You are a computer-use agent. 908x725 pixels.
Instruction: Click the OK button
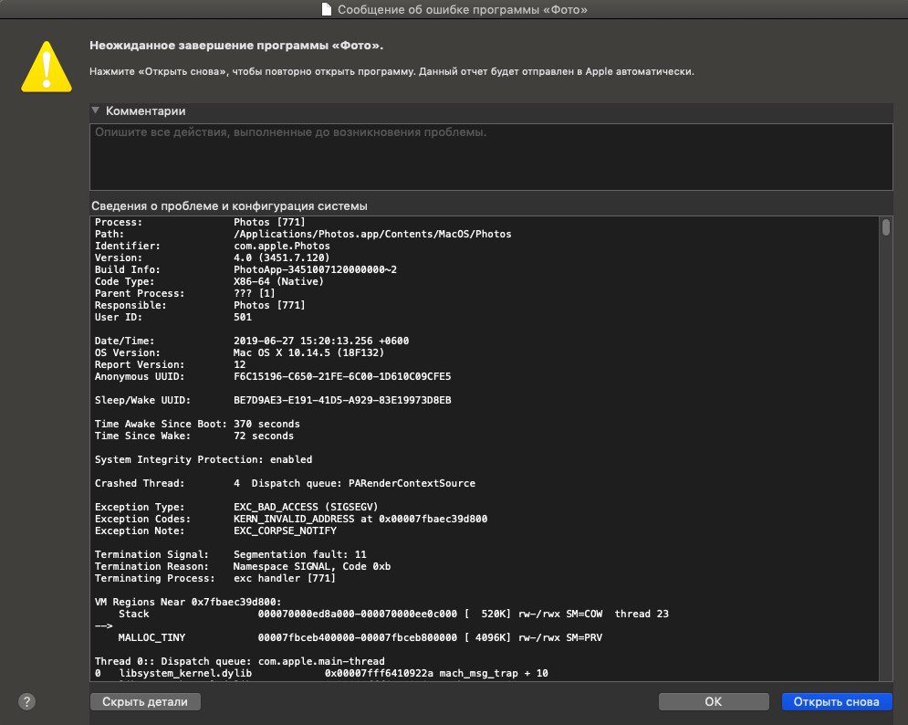point(714,701)
